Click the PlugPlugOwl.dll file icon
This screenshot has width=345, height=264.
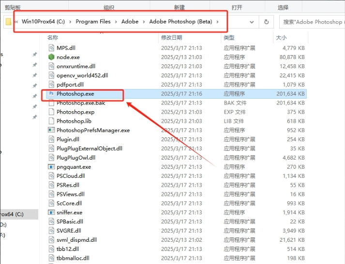(51, 158)
